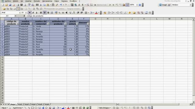Viewport: 195px width, 109px height.
Task: Open the Autoformas button
Action: [x=18, y=108]
